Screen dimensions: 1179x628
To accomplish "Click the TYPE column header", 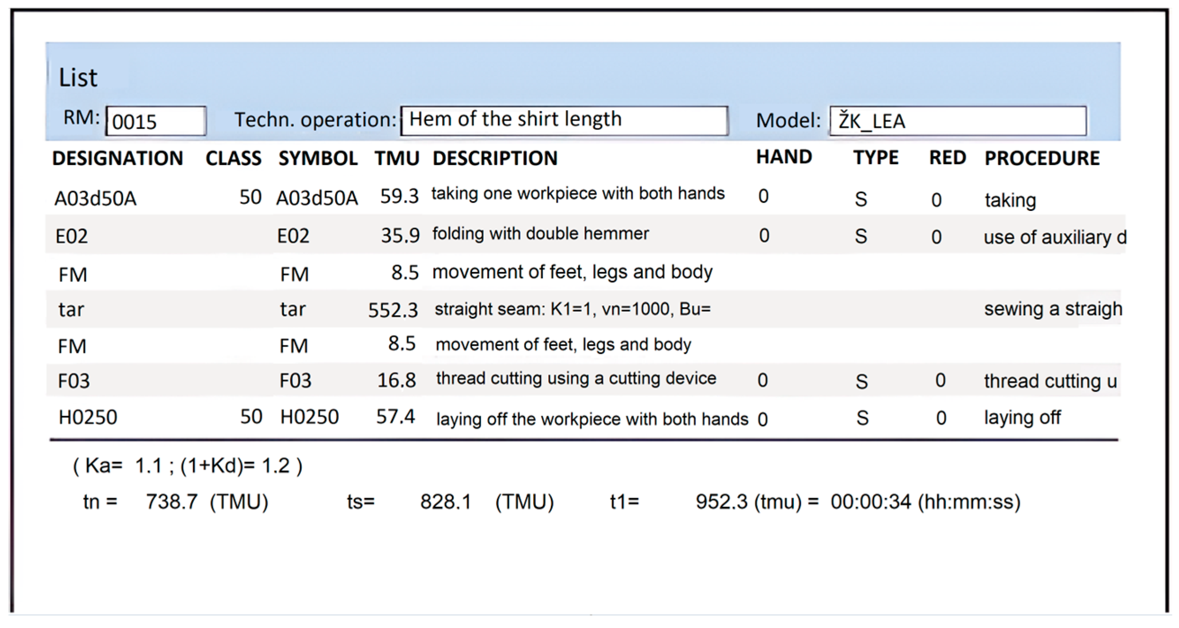I will point(876,158).
